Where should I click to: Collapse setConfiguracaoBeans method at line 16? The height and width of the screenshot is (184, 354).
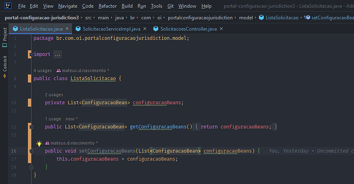31,151
